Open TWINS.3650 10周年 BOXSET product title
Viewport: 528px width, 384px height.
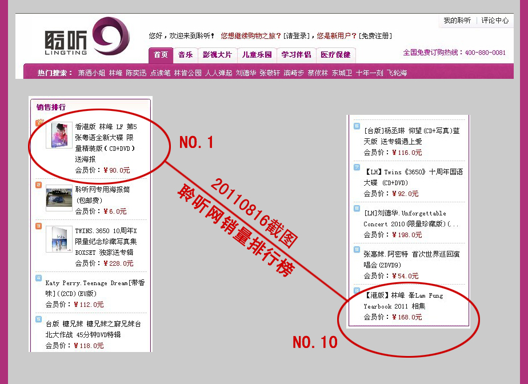coord(106,241)
